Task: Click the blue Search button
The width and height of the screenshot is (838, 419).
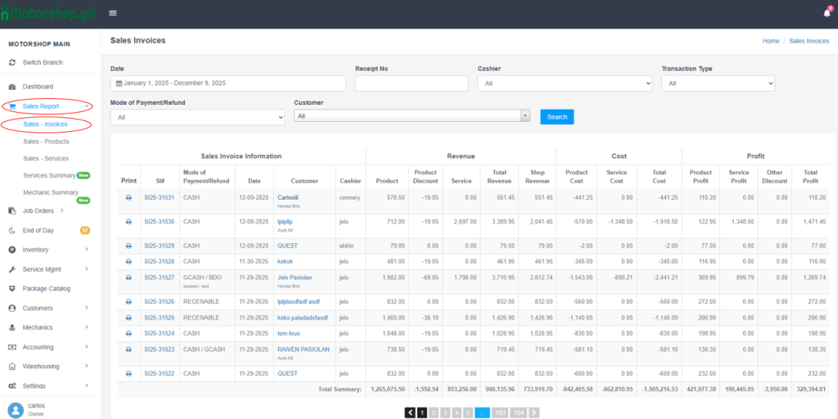Action: pyautogui.click(x=556, y=117)
